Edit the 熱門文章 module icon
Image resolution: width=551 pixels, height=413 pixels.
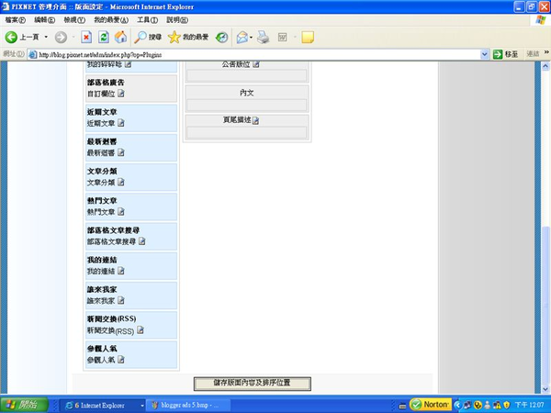(x=121, y=212)
